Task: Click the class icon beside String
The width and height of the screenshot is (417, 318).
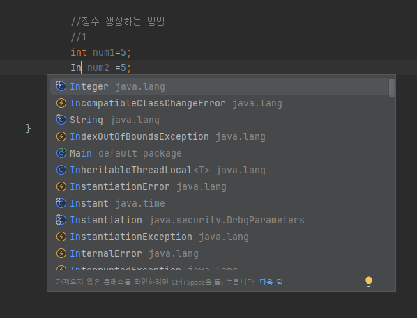Action: [x=61, y=120]
